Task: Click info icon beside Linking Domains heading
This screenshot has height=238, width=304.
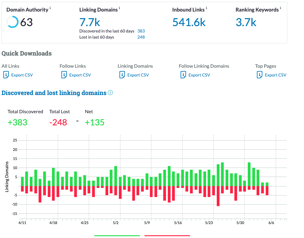Action: (119, 8)
